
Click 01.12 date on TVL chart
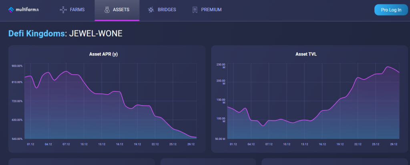click(x=233, y=144)
